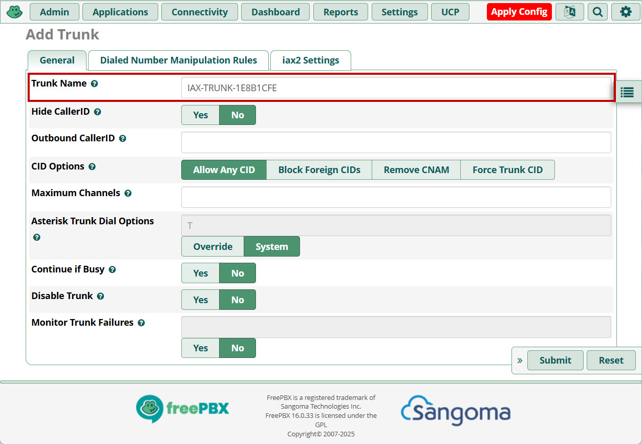The width and height of the screenshot is (642, 444).
Task: Click help icon beside Monitor Trunk Failures
Action: tap(141, 323)
